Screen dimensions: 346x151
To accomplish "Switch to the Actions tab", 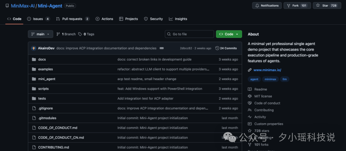I will 104,19.
